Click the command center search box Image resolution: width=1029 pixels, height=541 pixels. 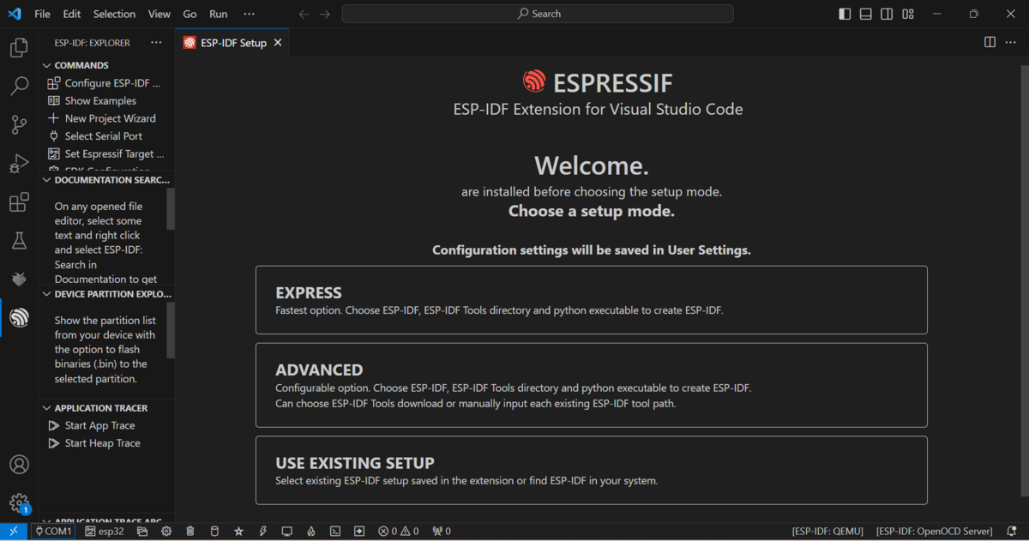pos(538,14)
